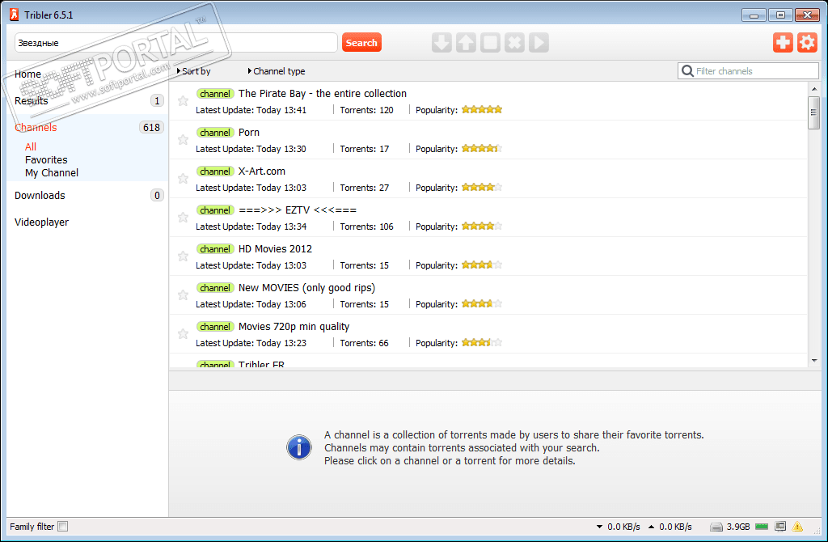The image size is (828, 542).
Task: Open the Results section
Action: [x=32, y=100]
